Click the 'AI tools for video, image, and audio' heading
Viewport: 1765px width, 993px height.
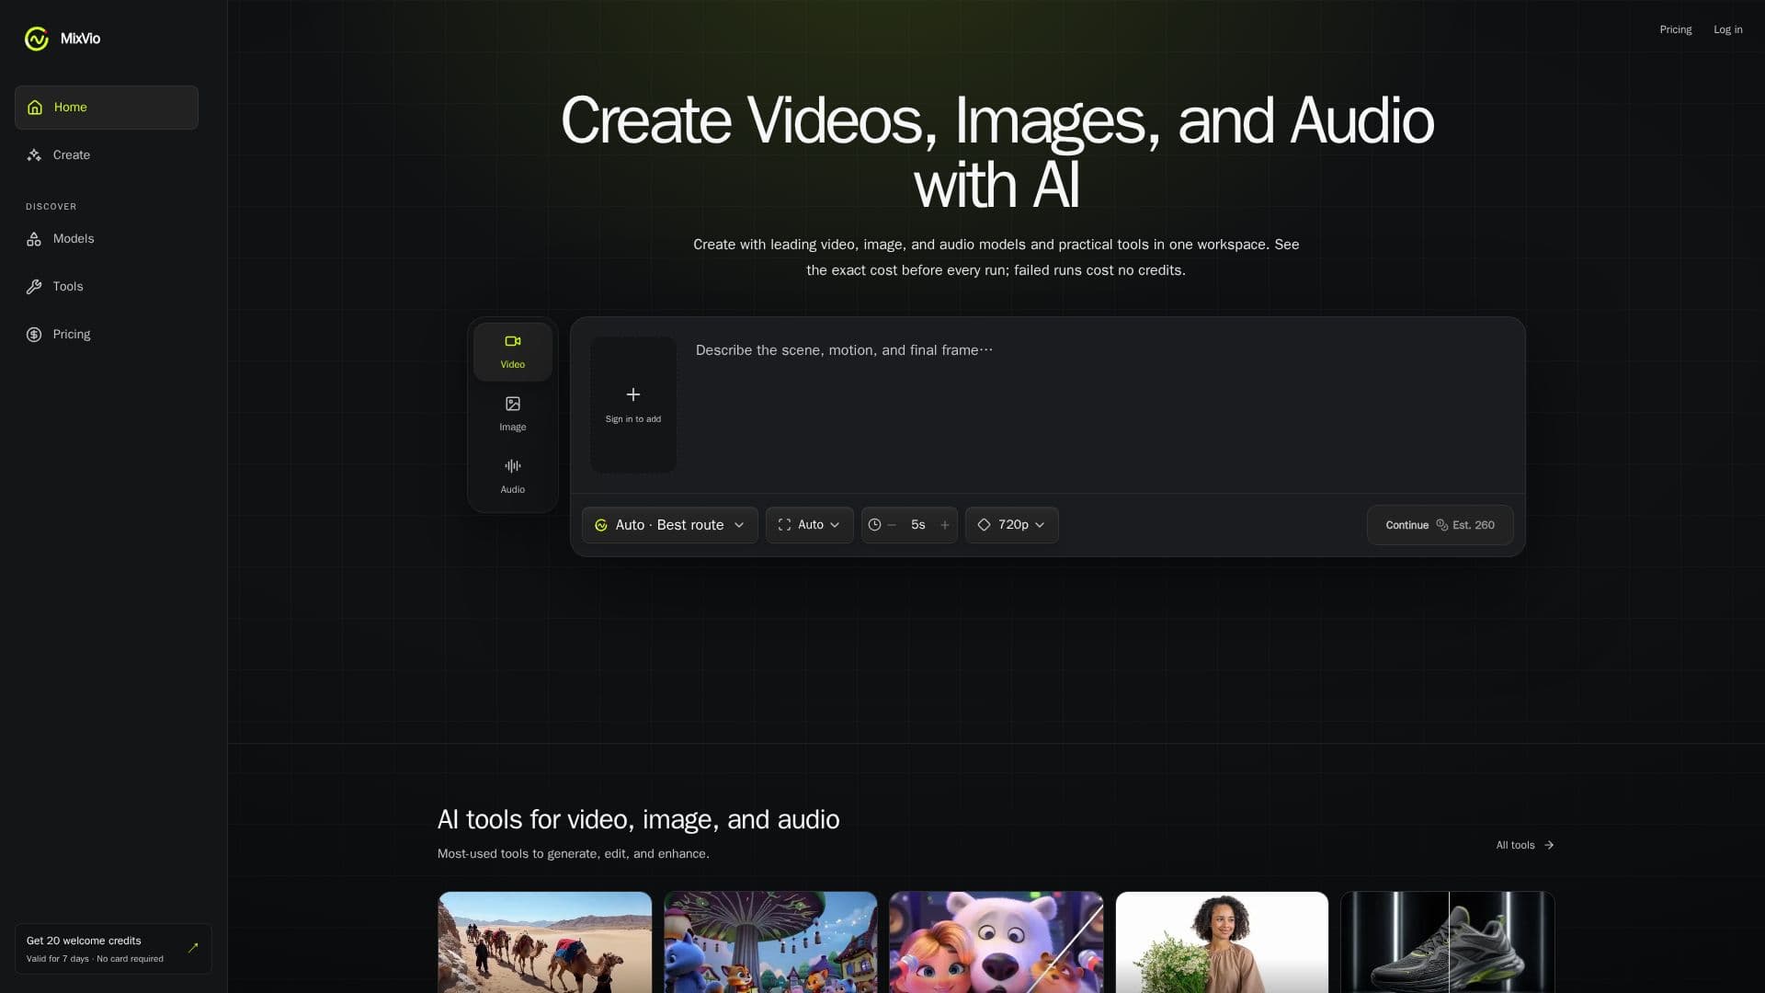pos(638,819)
